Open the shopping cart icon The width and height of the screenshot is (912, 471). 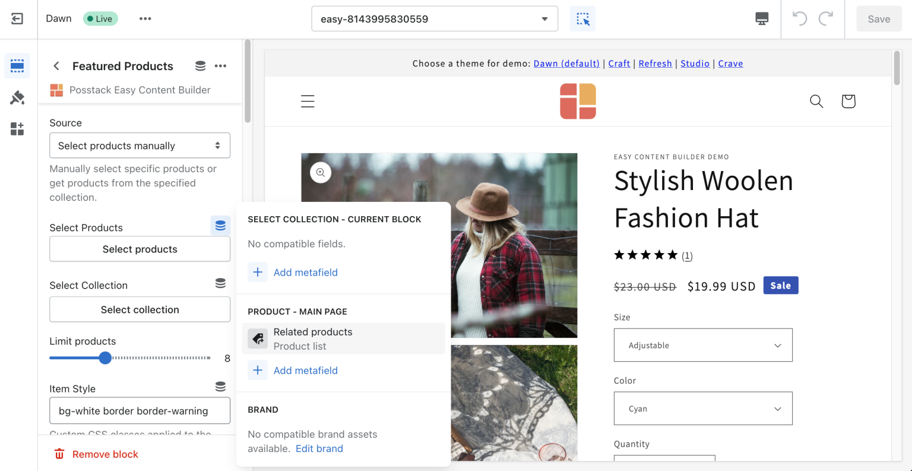(848, 102)
